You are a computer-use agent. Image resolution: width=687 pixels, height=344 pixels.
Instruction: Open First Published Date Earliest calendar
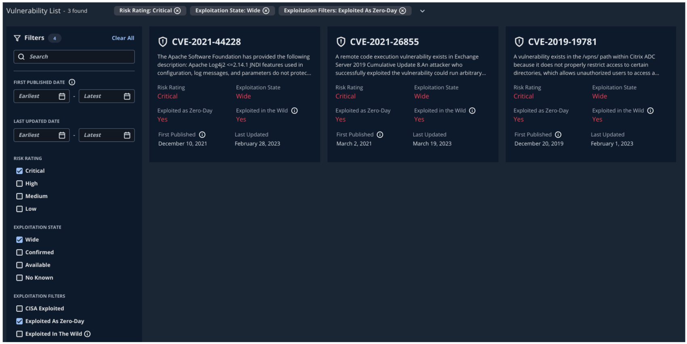coord(62,96)
